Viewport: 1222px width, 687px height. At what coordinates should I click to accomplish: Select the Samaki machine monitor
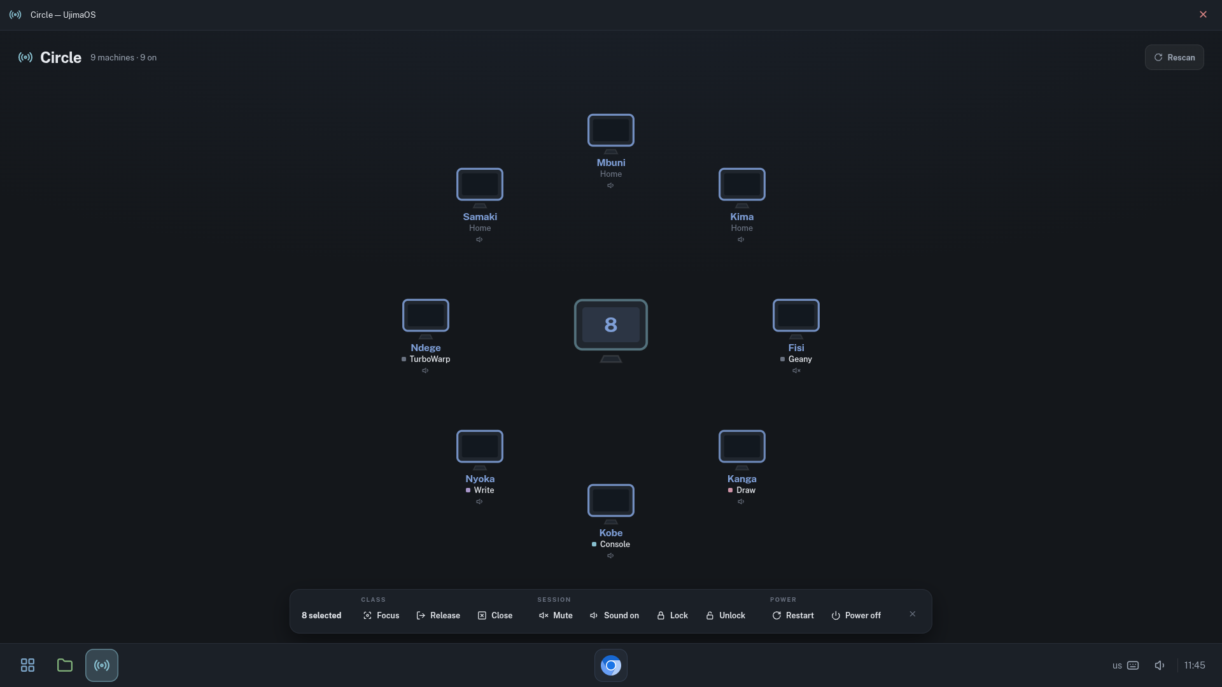[479, 184]
